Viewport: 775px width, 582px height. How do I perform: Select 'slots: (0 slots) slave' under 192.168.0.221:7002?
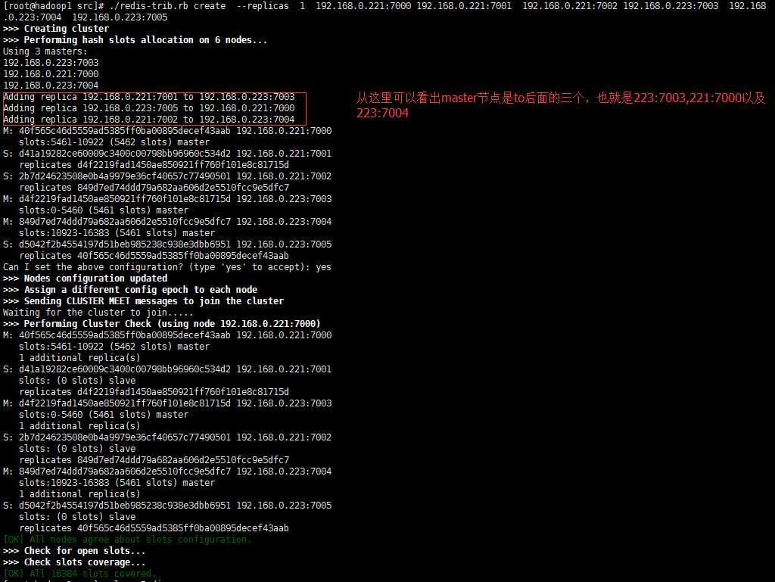pos(77,449)
